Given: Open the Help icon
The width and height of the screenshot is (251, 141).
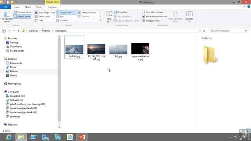Looking at the screenshot, I should (x=249, y=7).
